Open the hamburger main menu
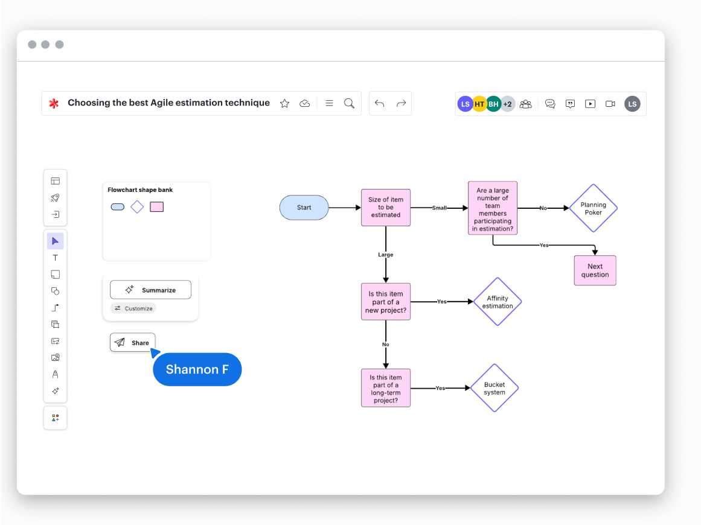701x525 pixels. point(329,103)
